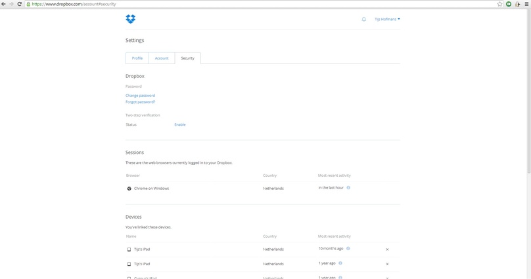This screenshot has width=531, height=279.
Task: Click the Sessions section heading
Action: tap(135, 153)
